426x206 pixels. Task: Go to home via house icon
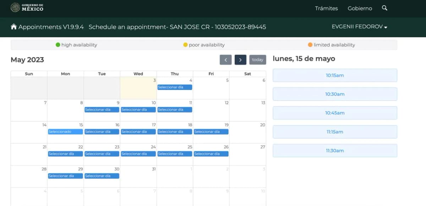click(x=14, y=27)
